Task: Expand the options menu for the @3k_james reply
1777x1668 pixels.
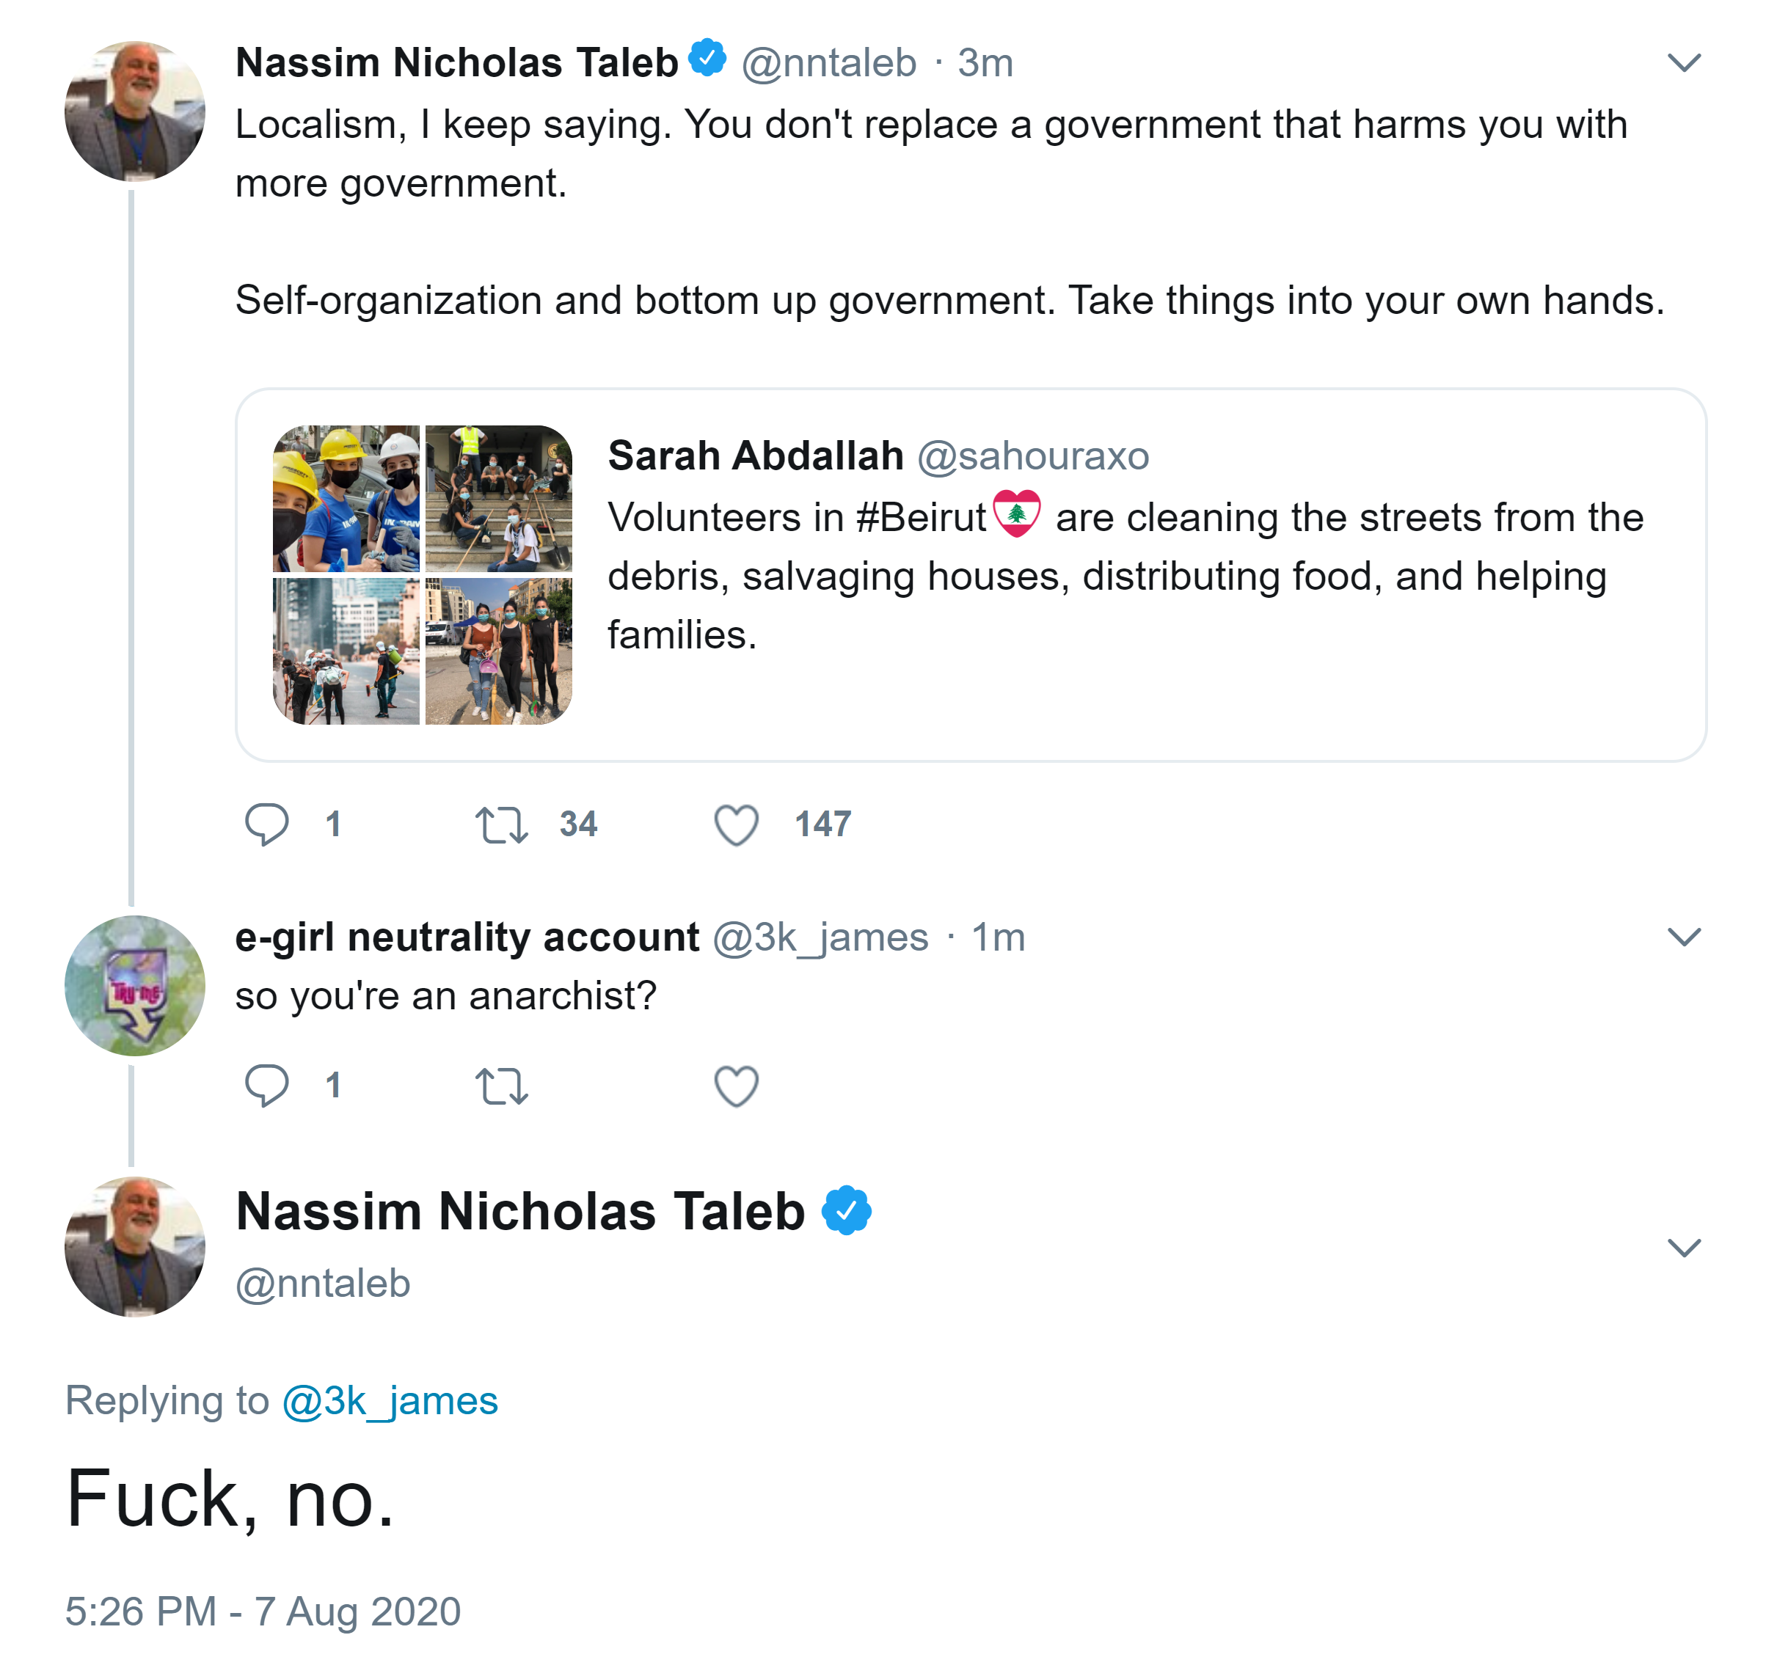Action: [x=1683, y=936]
